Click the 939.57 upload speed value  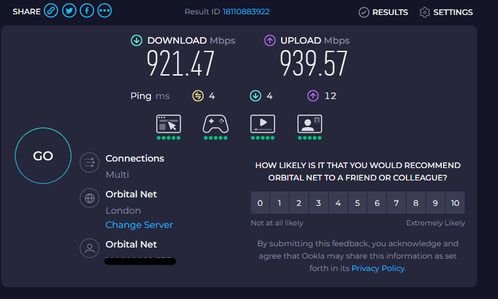[314, 64]
